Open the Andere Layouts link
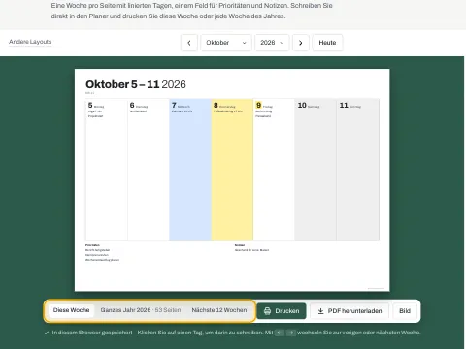The height and width of the screenshot is (349, 466). [x=30, y=42]
